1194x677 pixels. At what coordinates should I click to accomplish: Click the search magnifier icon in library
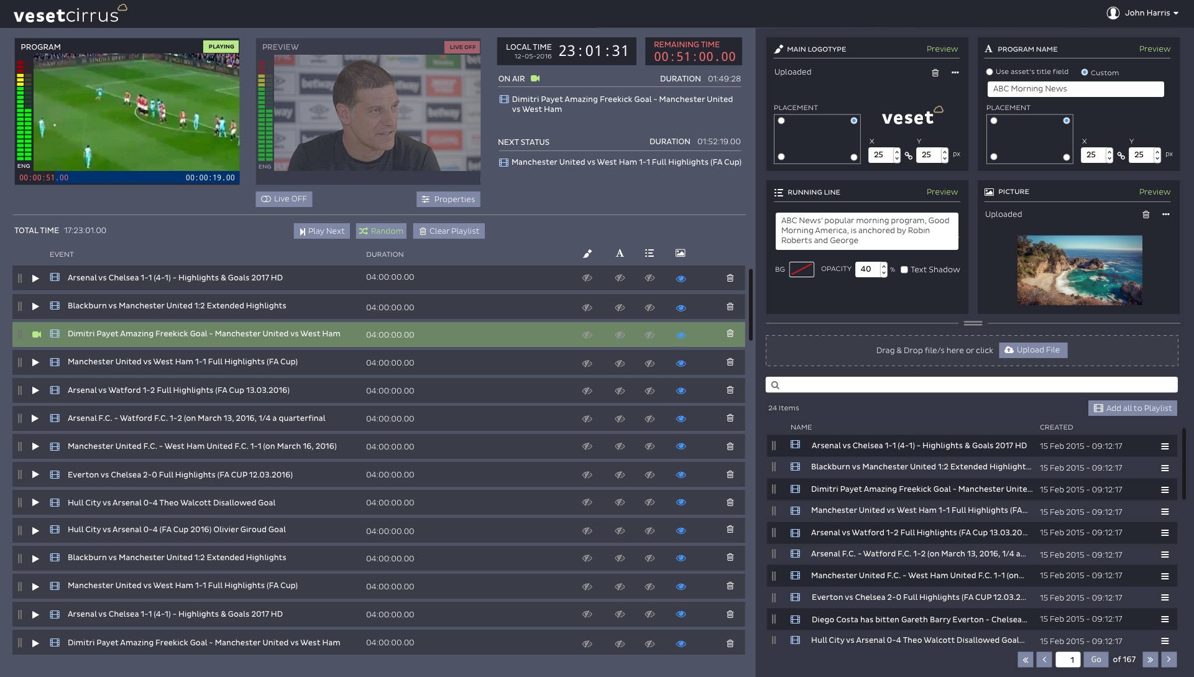775,385
